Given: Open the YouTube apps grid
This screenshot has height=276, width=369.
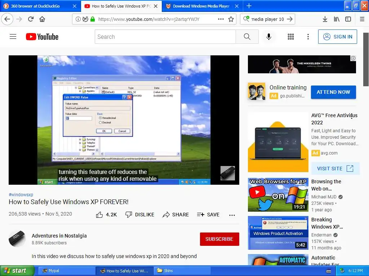Looking at the screenshot, I should click(x=291, y=37).
